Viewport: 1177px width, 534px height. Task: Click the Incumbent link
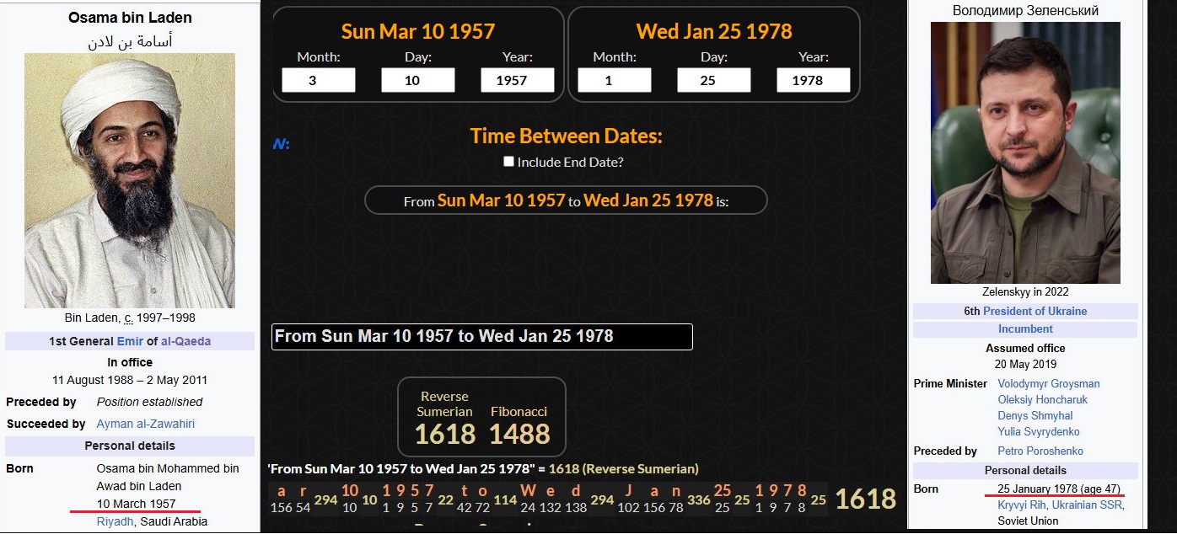coord(1025,329)
